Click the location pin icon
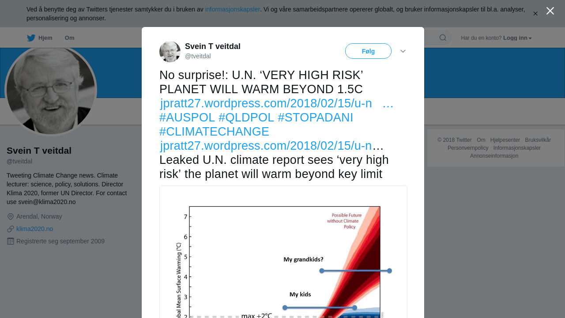 pos(11,216)
